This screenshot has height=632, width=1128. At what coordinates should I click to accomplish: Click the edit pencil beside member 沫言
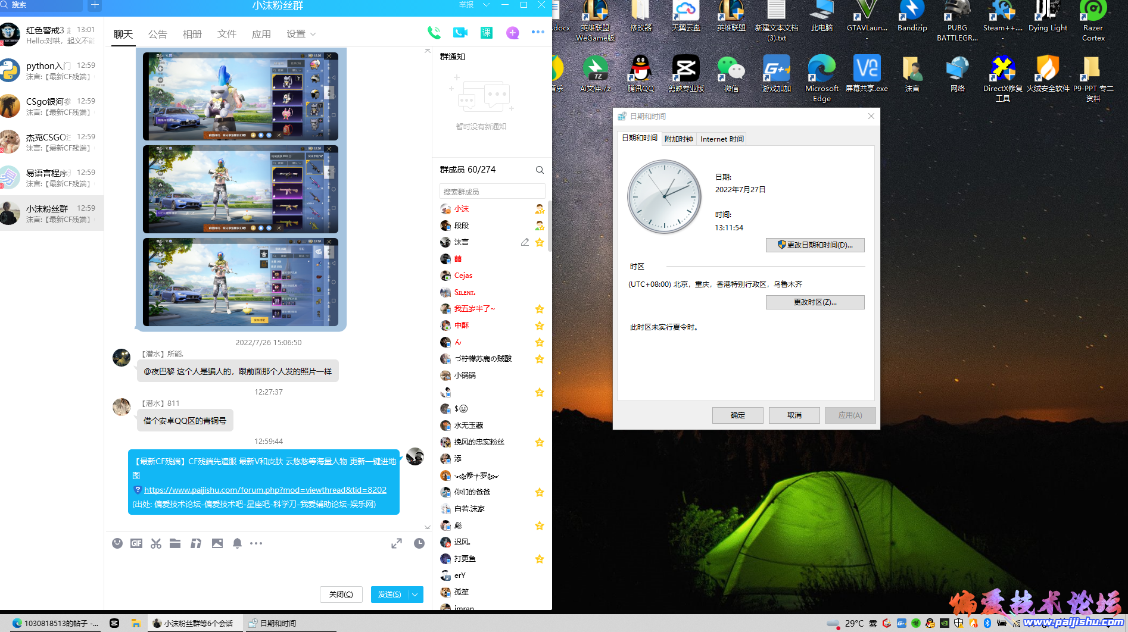point(525,242)
